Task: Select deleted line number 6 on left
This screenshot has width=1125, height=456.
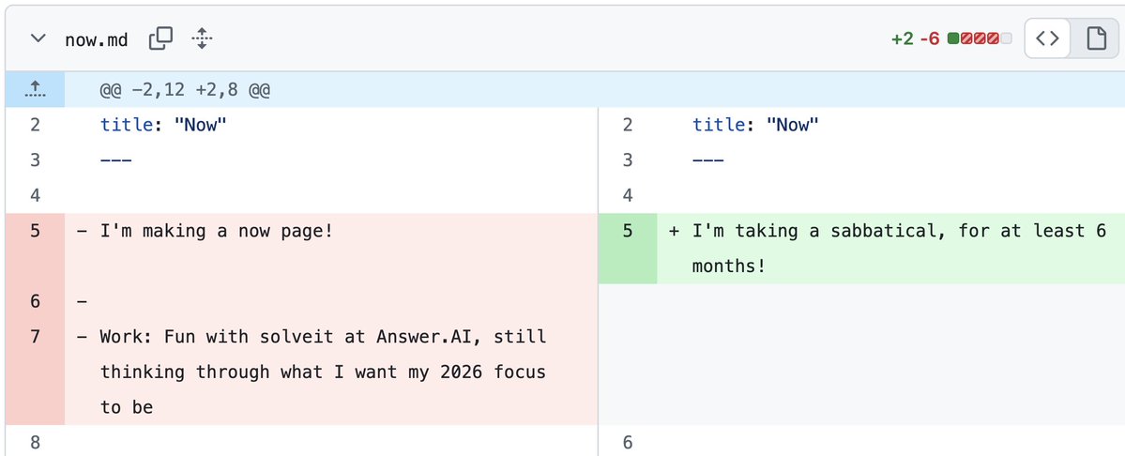Action: click(35, 302)
